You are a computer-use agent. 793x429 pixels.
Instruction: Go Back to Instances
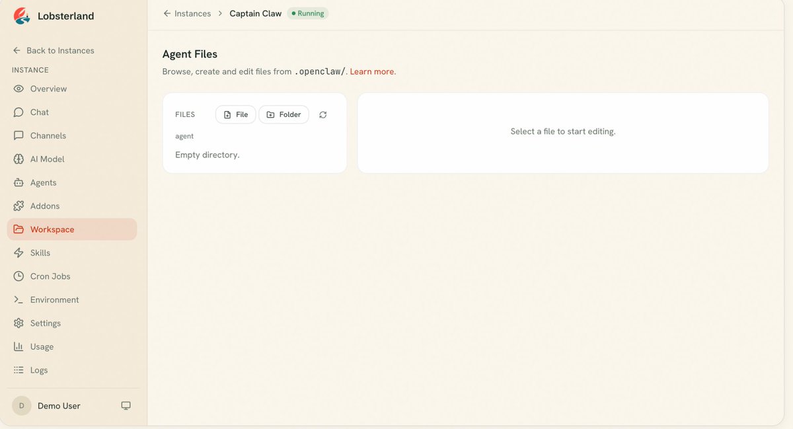tap(54, 50)
